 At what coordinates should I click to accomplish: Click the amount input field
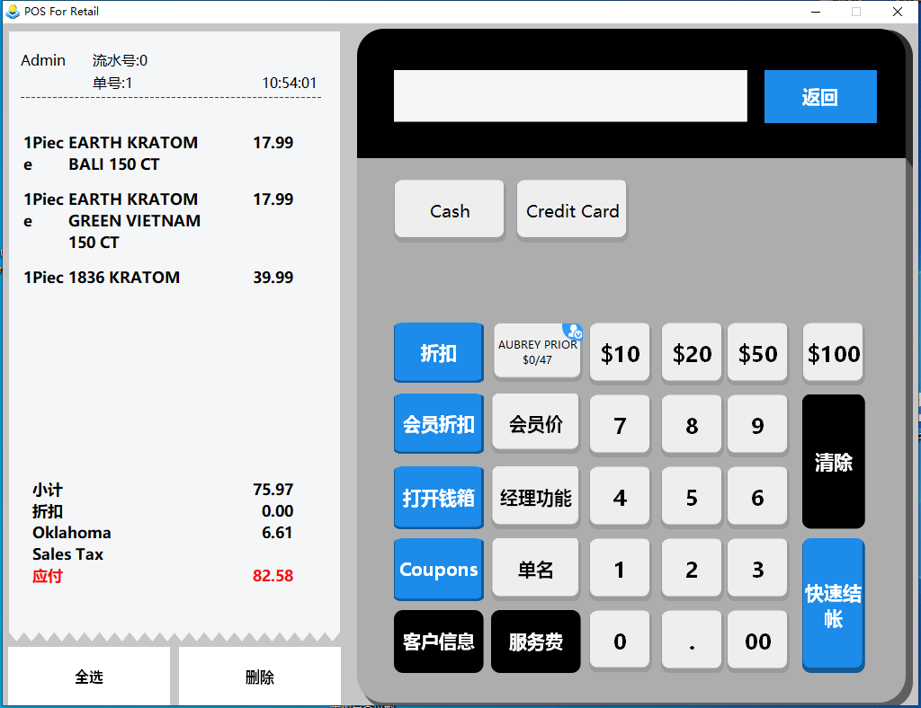pos(570,96)
